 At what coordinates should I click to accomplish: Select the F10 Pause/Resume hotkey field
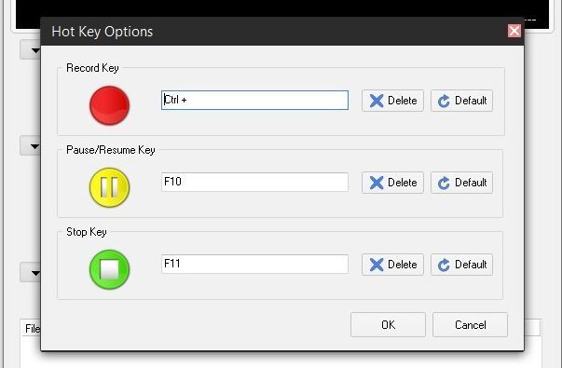254,182
